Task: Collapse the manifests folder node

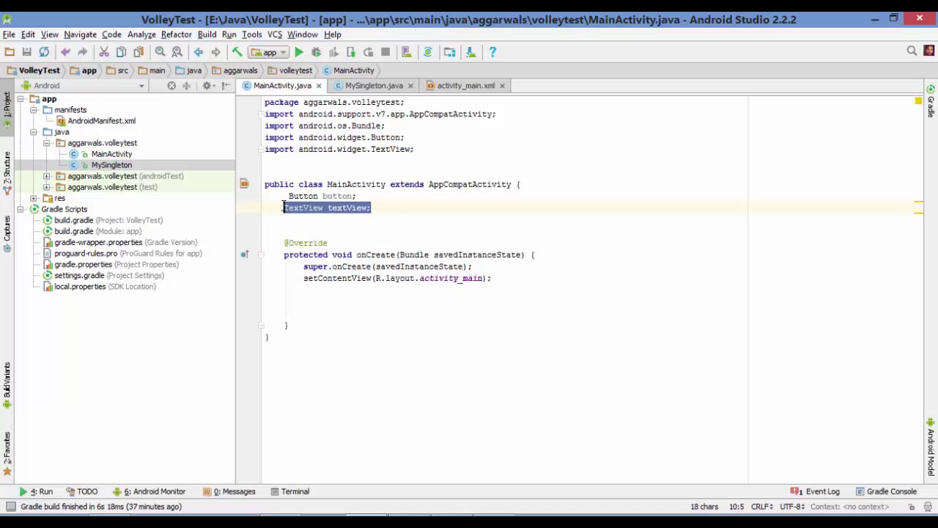Action: [34, 110]
